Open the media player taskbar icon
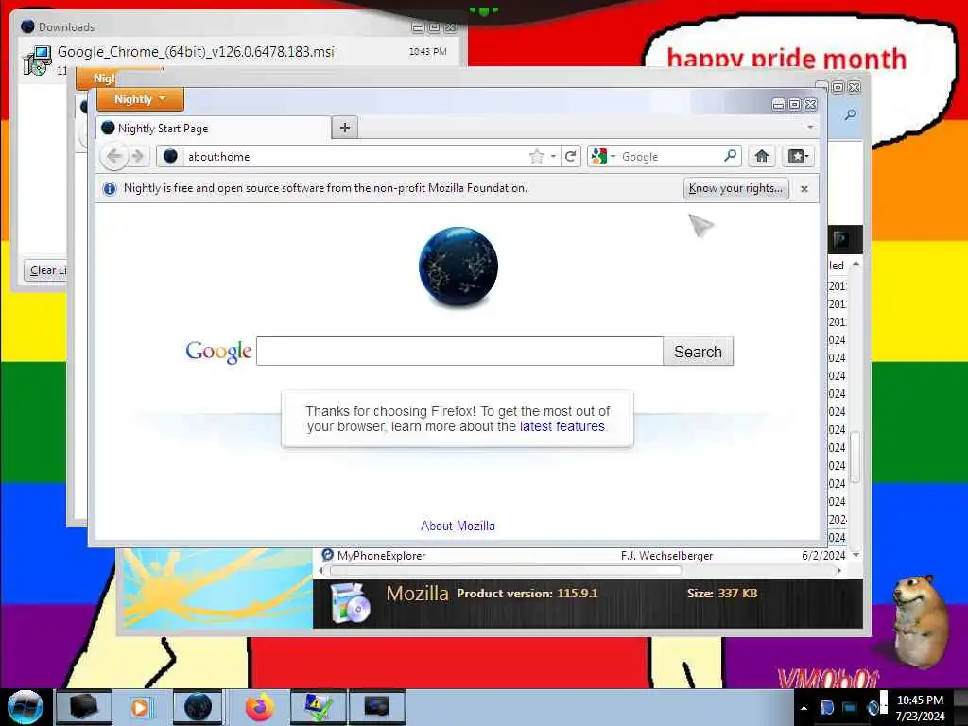The height and width of the screenshot is (726, 968). pyautogui.click(x=140, y=707)
